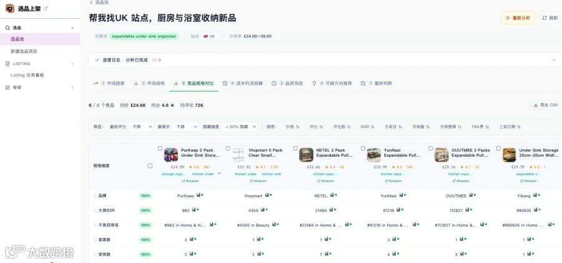
Task: Click the drag handle icon of 卖家数 row
Action: [x=95, y=240]
